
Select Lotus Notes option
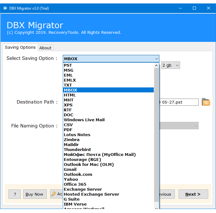click(x=108, y=135)
